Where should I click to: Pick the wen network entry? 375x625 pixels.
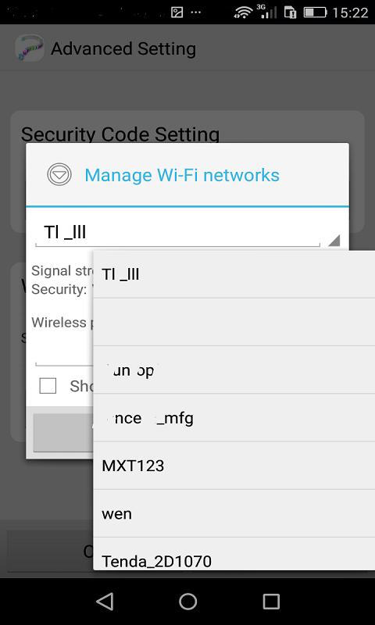(234, 513)
